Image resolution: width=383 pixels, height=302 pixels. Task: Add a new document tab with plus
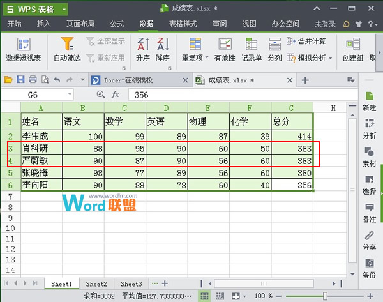305,80
